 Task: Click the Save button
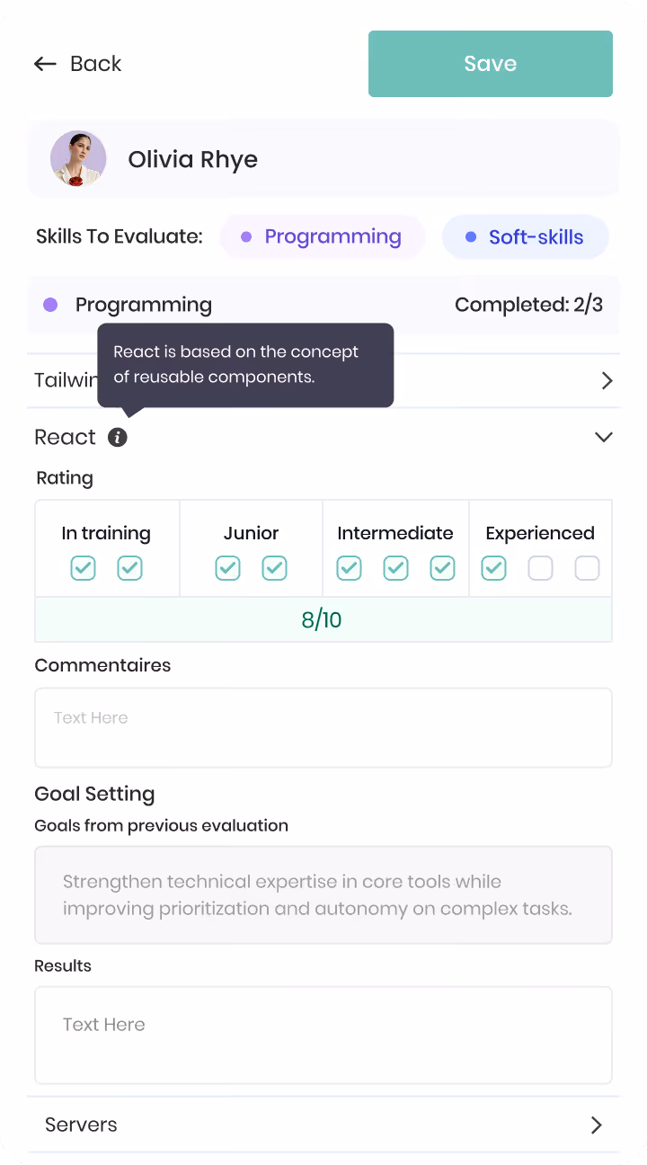pyautogui.click(x=491, y=64)
